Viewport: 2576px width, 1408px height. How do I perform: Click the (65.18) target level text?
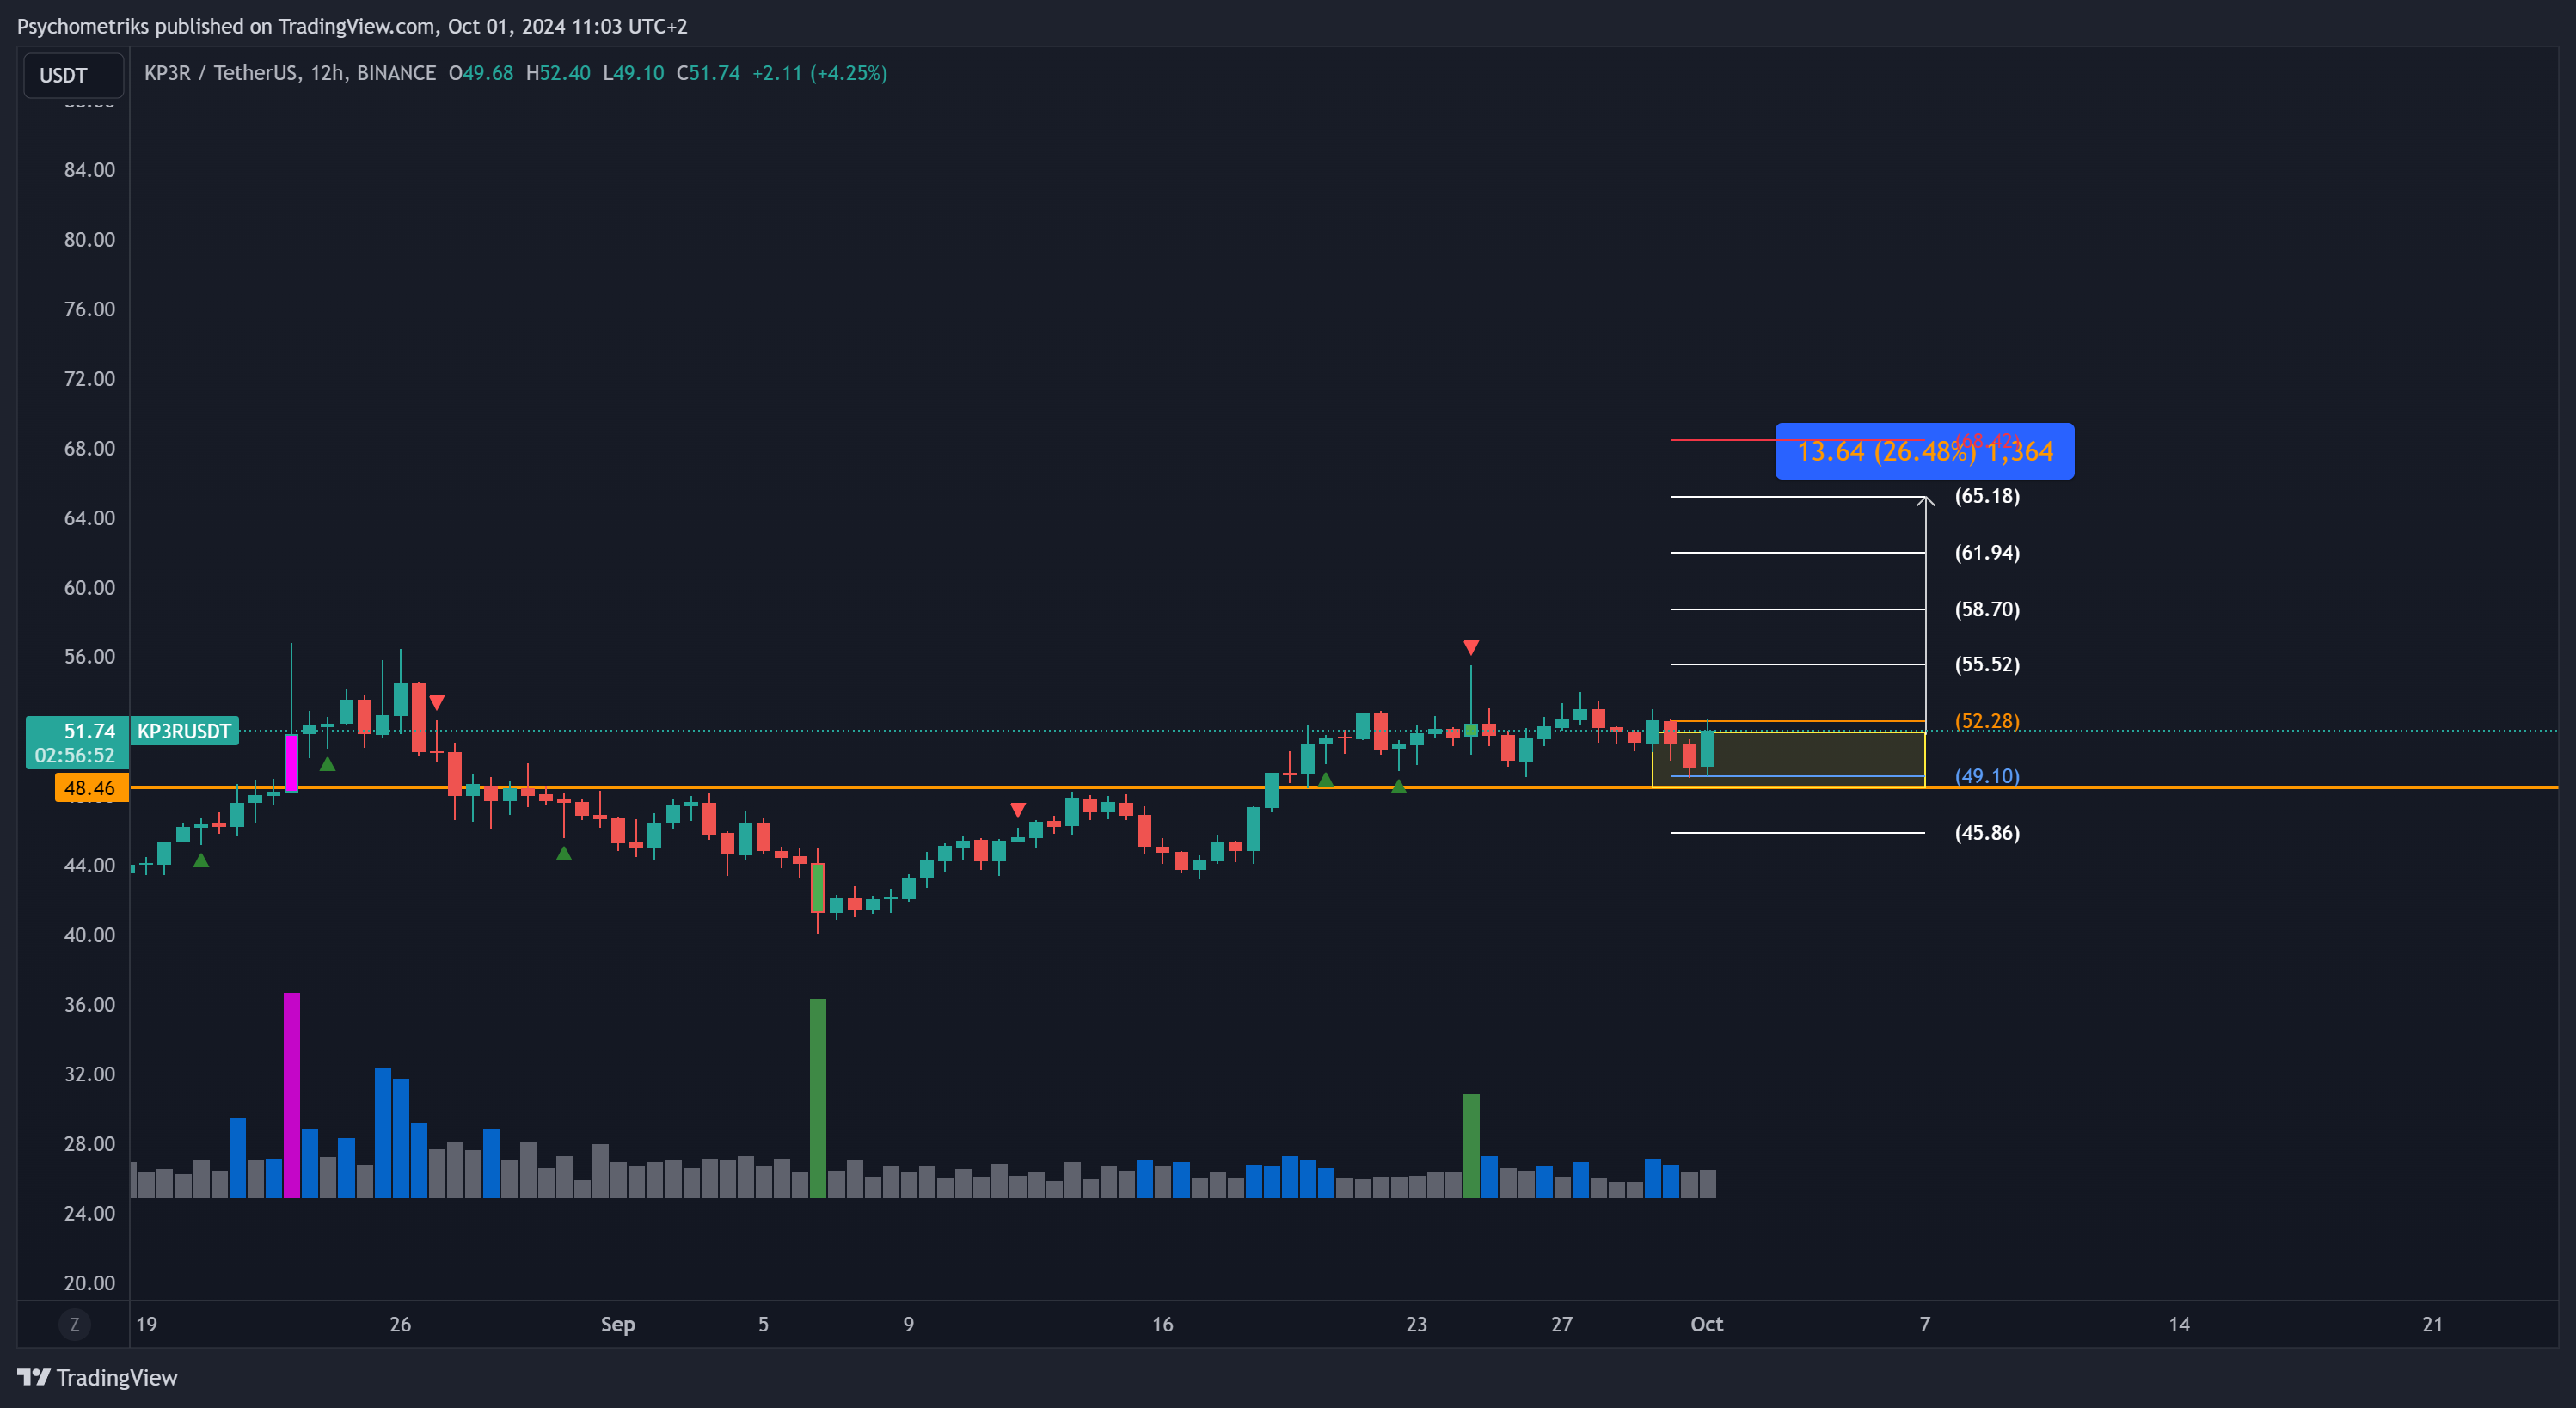coord(1987,496)
